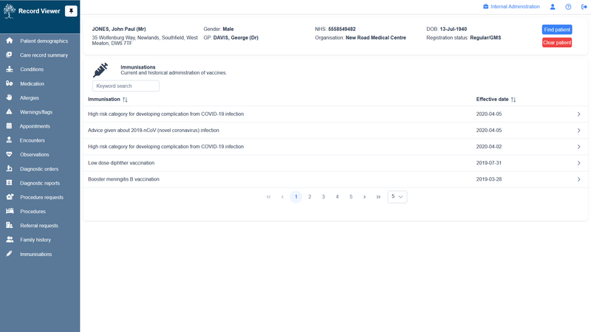Go to page 4
The image size is (591, 332).
point(338,197)
